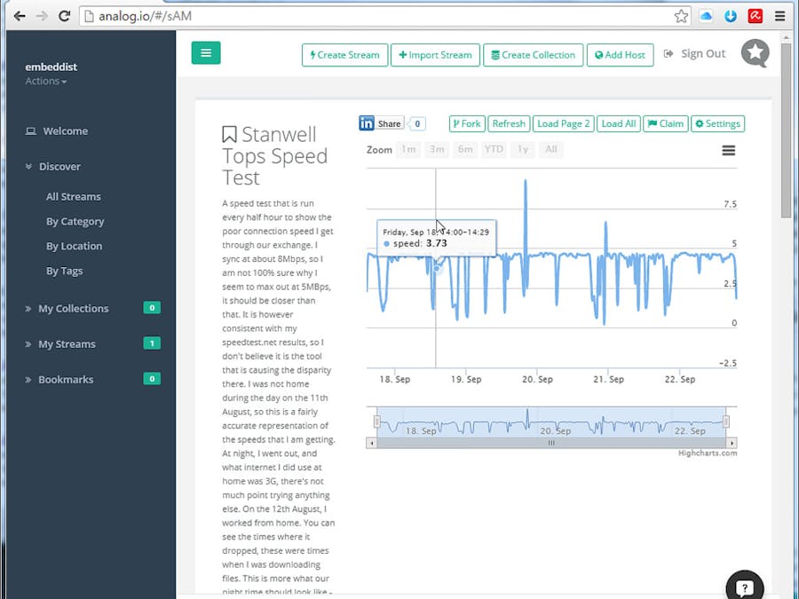The width and height of the screenshot is (799, 599).
Task: Select the 1y zoom range
Action: (x=523, y=149)
